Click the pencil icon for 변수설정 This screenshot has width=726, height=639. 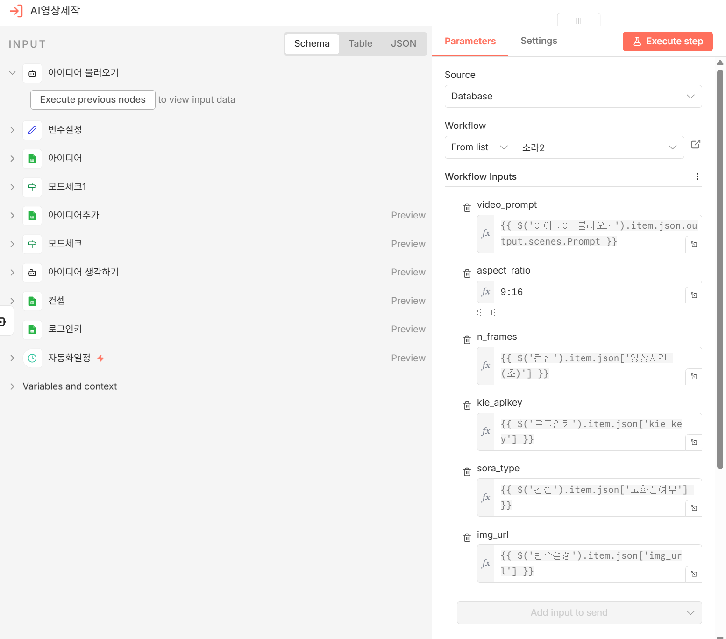pyautogui.click(x=32, y=130)
